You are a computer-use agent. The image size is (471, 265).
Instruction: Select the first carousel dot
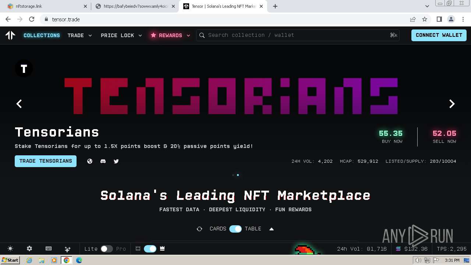pyautogui.click(x=233, y=175)
